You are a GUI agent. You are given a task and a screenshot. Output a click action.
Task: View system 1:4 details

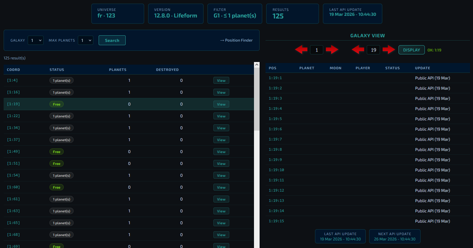pos(221,80)
